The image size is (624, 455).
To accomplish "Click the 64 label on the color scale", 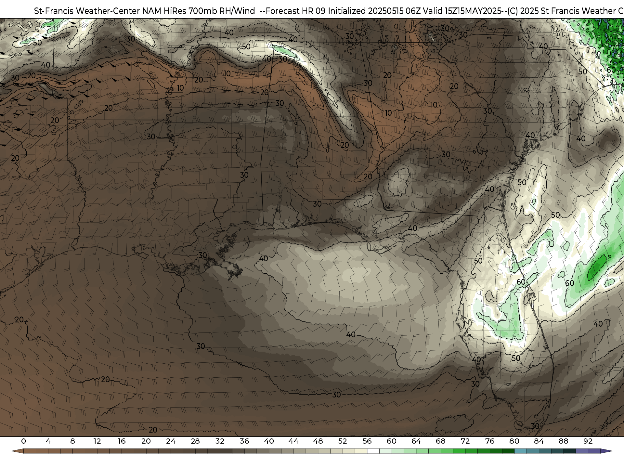I will 416,441.
